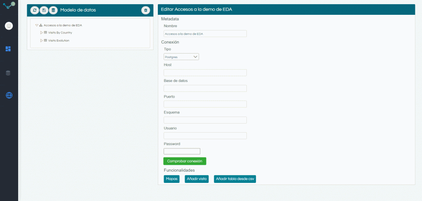
Task: Click the Funcionalidades section label
Action: (179, 171)
